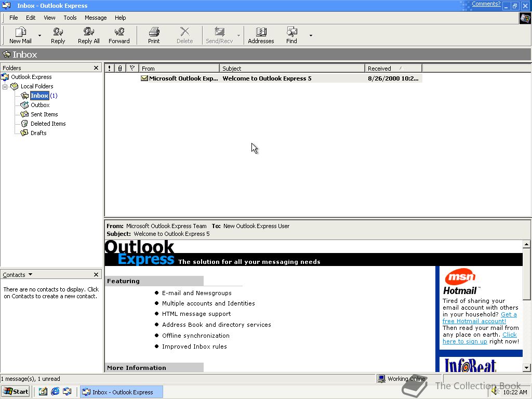This screenshot has height=399, width=532.
Task: Click the Inbox banner folder icon
Action: point(6,54)
